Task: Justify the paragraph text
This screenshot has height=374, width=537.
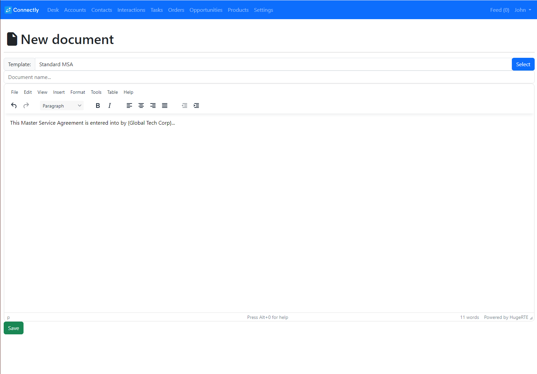Action: pos(165,106)
